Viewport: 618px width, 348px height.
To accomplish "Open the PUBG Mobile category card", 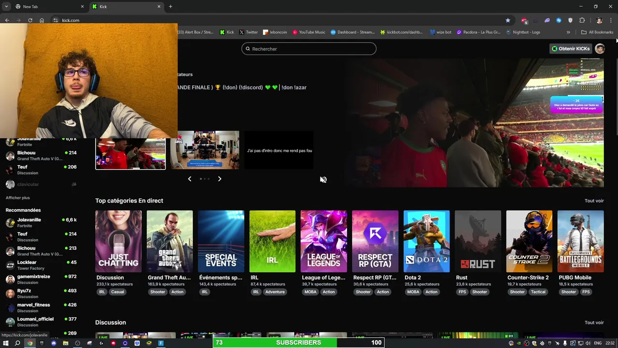I will pos(580,241).
